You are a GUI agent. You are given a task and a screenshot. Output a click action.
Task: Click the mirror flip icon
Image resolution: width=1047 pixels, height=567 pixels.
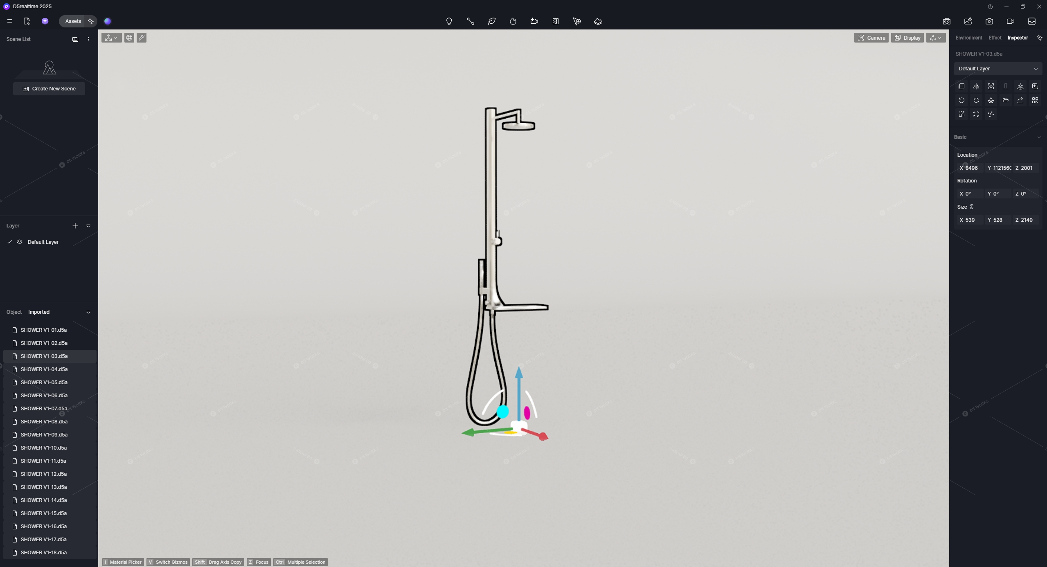tap(976, 86)
